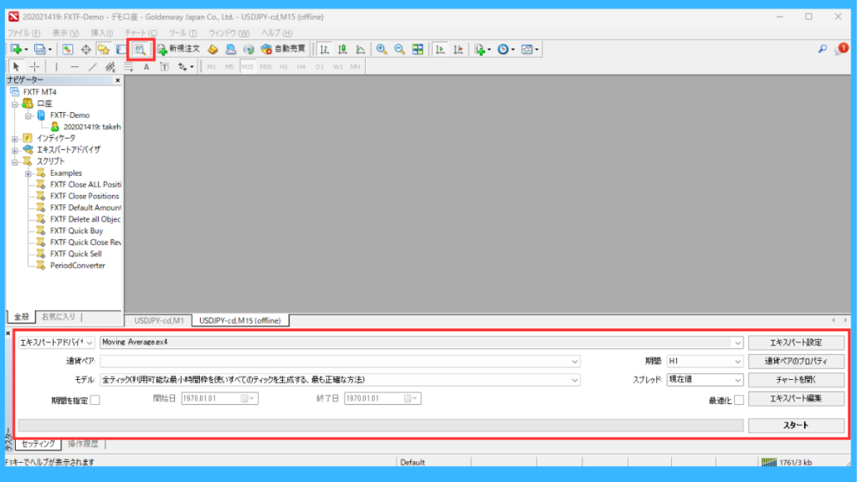Screen dimensions: 857x482
Task: Select the trendline drawing tool
Action: [x=92, y=67]
